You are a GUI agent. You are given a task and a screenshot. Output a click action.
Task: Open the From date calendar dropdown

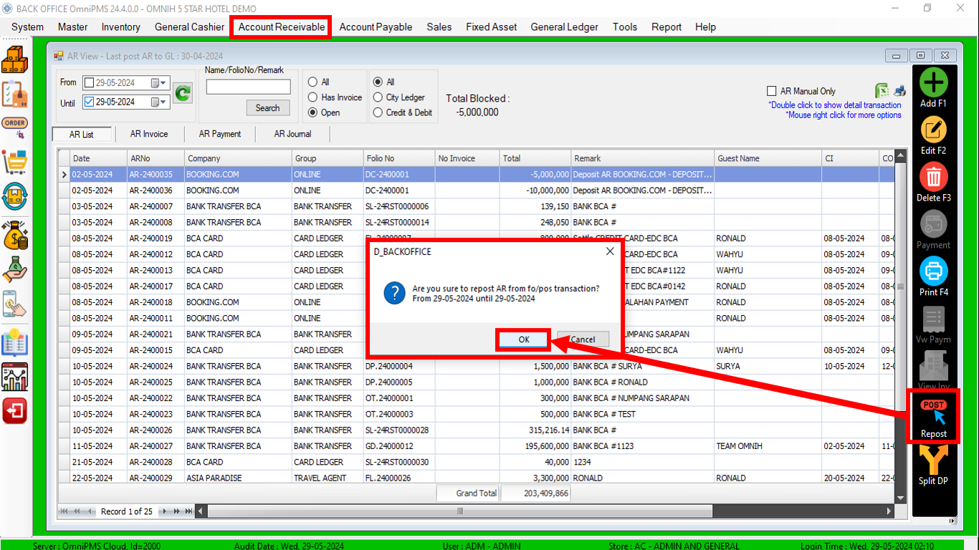click(x=158, y=83)
